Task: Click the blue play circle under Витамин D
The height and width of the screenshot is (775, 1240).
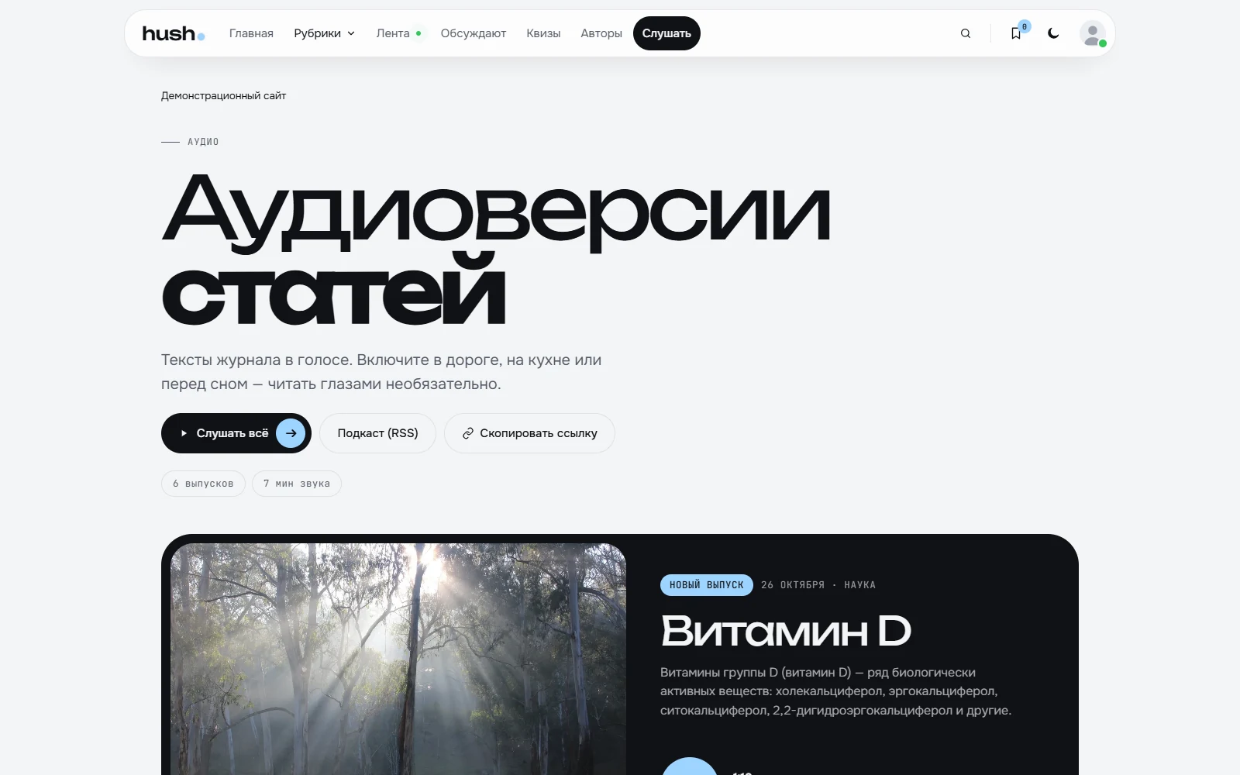Action: [x=690, y=766]
